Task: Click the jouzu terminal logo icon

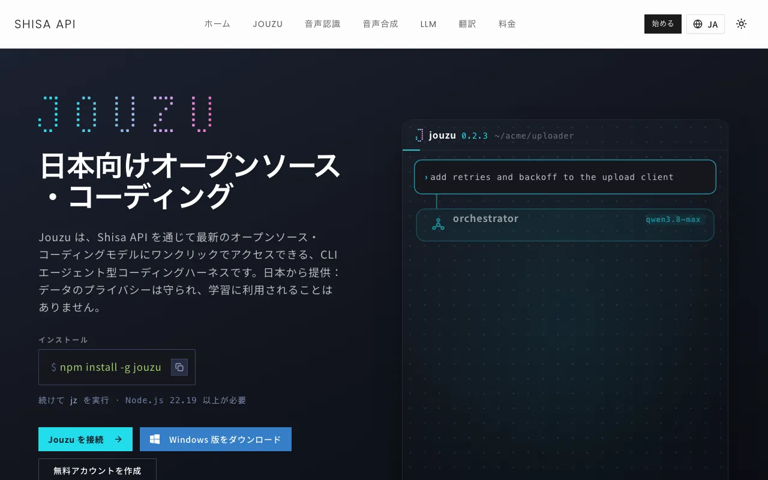Action: pyautogui.click(x=419, y=135)
